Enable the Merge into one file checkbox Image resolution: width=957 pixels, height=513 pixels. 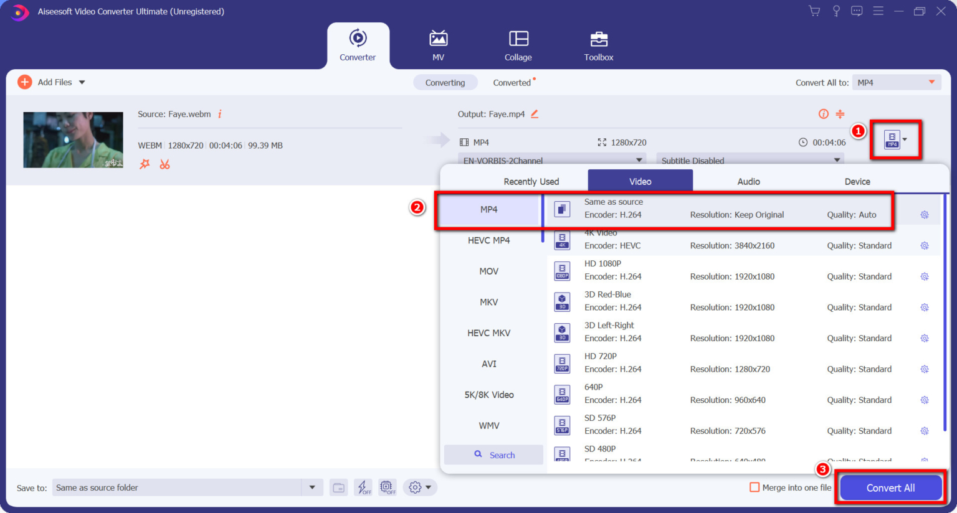click(755, 487)
